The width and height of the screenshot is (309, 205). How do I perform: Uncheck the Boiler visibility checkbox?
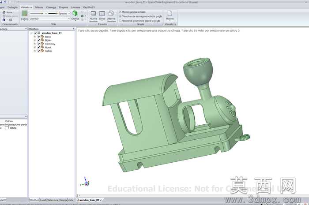(39, 40)
